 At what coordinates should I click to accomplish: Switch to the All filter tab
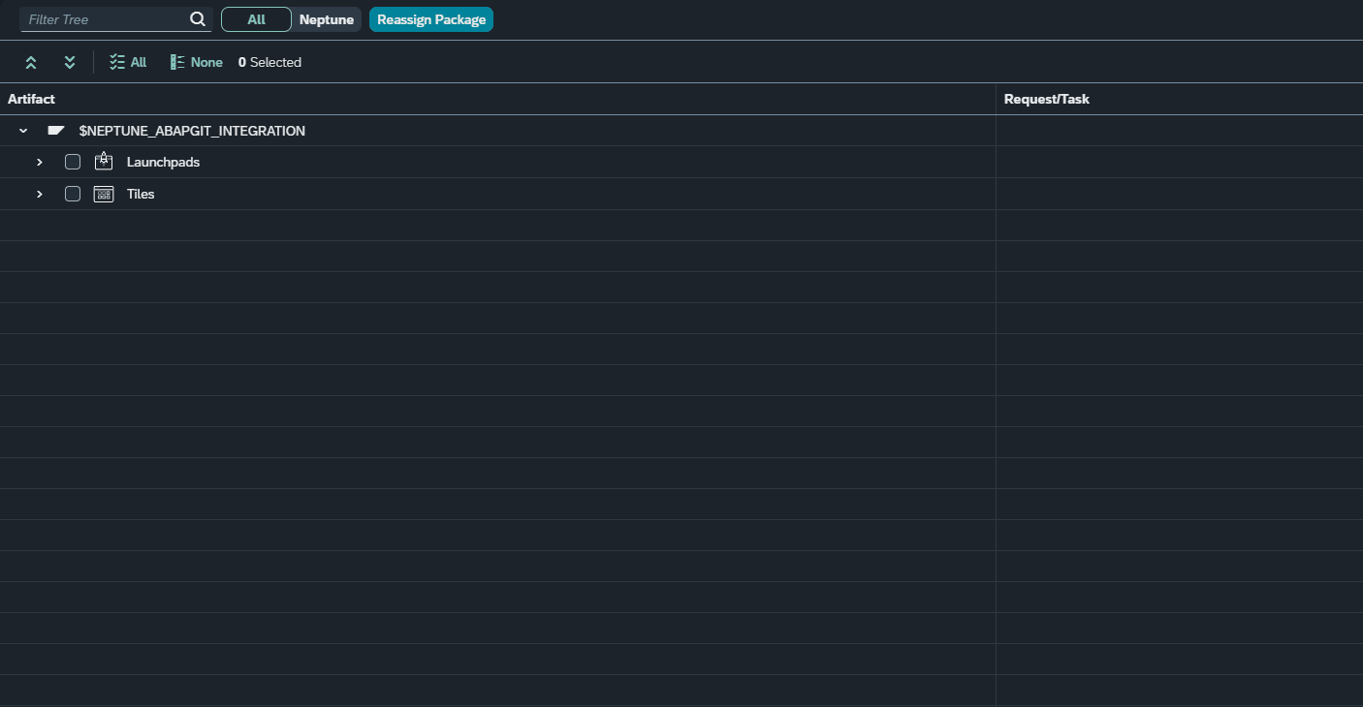coord(255,19)
